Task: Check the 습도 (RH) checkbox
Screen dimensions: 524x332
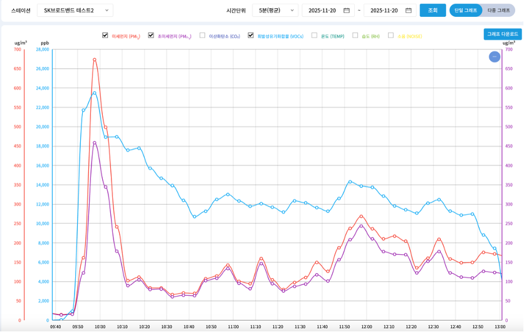Action: [355, 36]
